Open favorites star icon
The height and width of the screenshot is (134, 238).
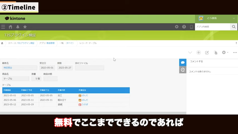tap(25, 27)
